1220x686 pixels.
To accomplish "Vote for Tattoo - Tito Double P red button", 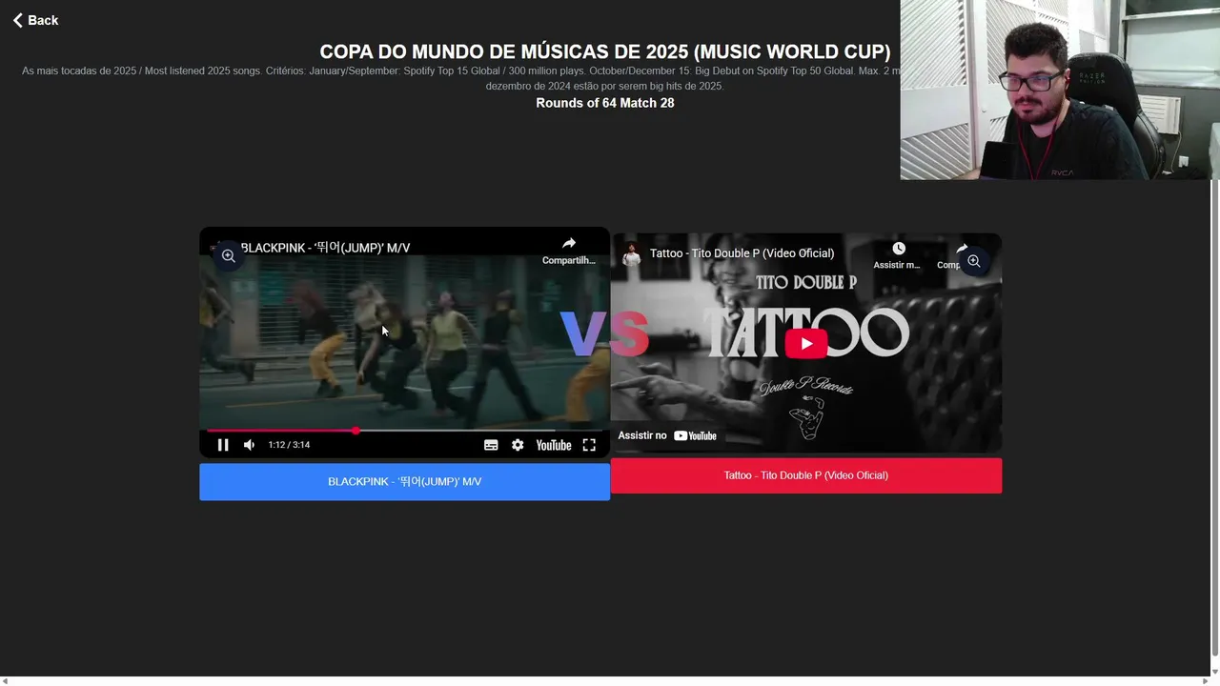I will click(806, 475).
